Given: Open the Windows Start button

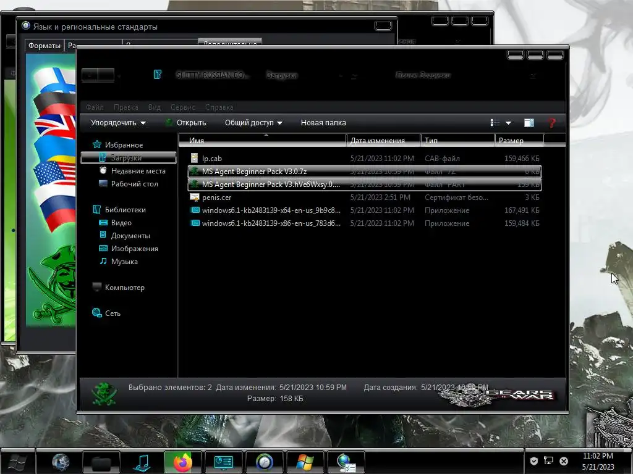Looking at the screenshot, I should pyautogui.click(x=17, y=462).
